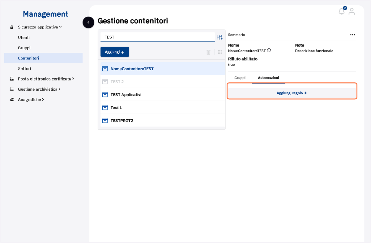Select the TEST Applicativi container row

(x=163, y=95)
